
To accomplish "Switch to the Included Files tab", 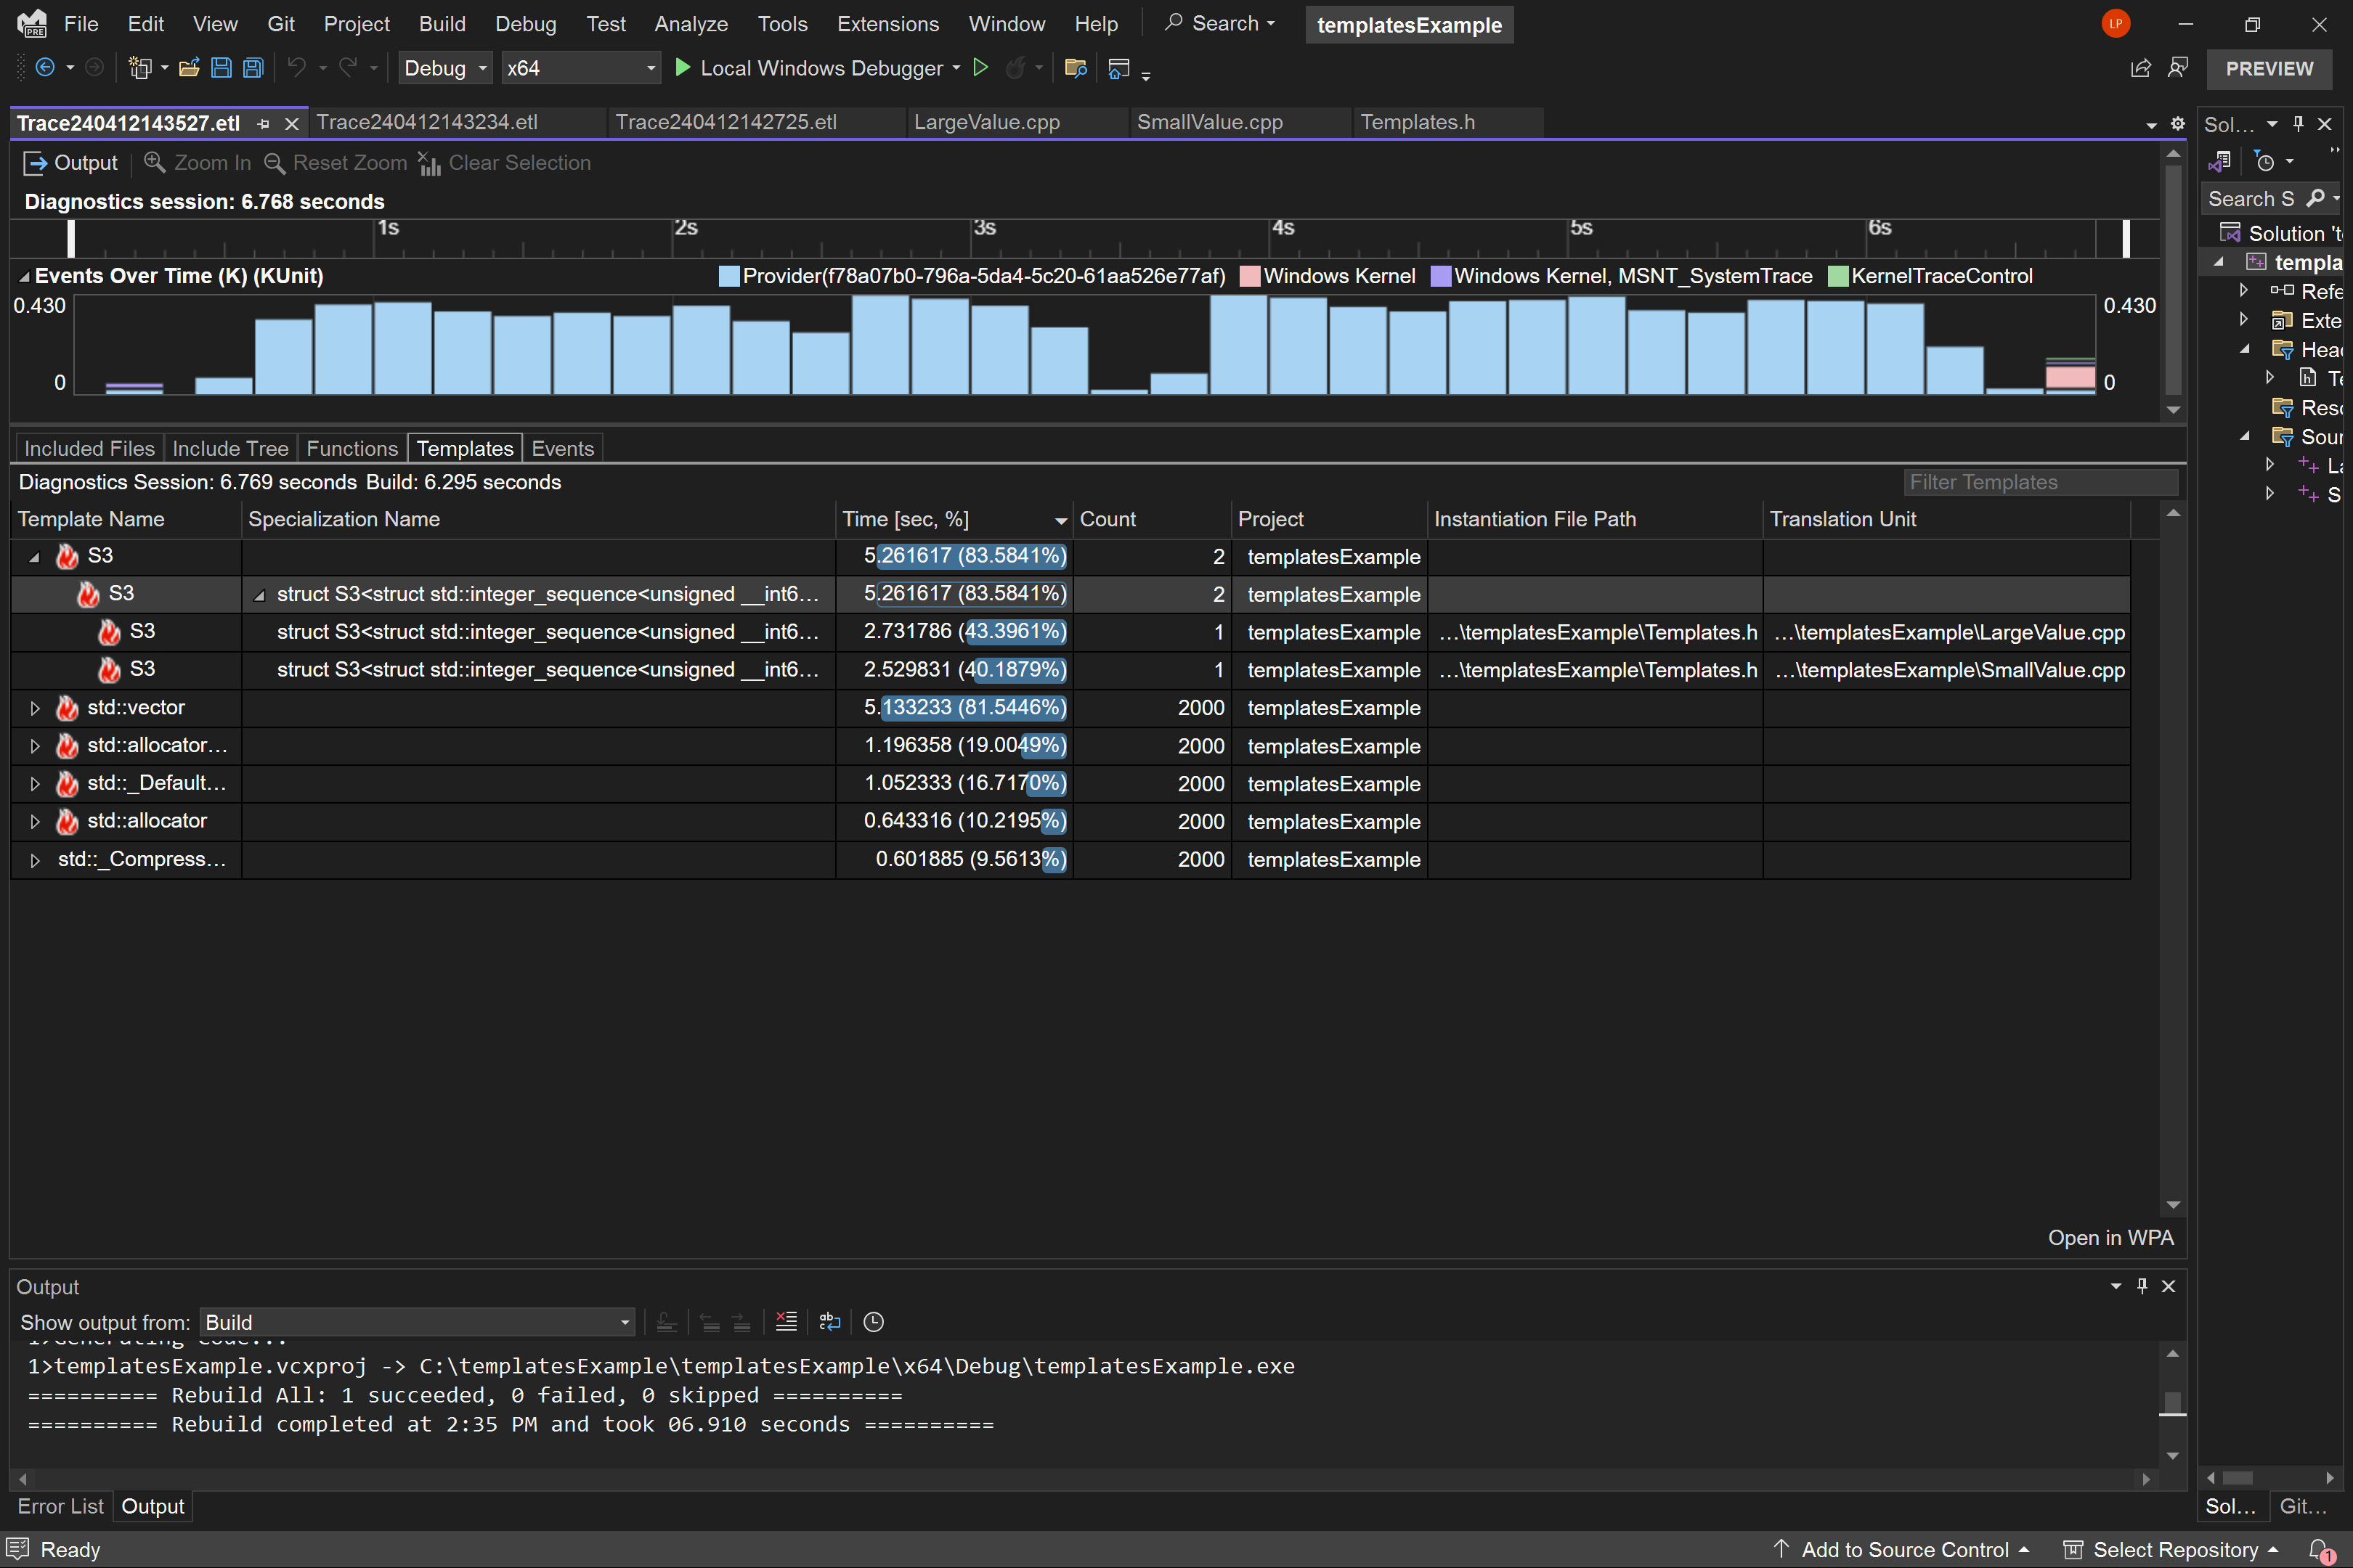I will point(89,448).
